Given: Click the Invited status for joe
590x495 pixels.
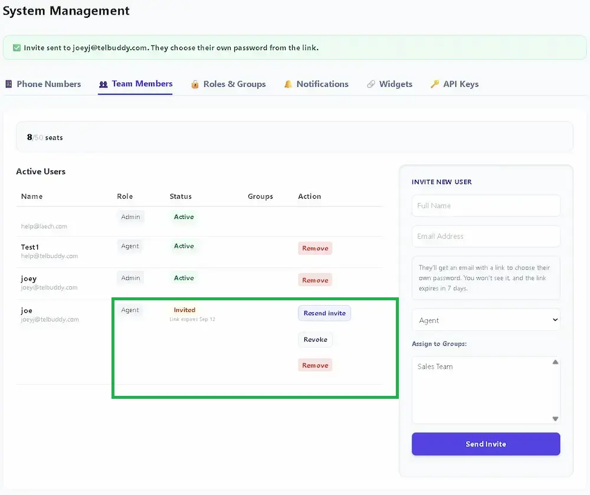Looking at the screenshot, I should tap(185, 310).
